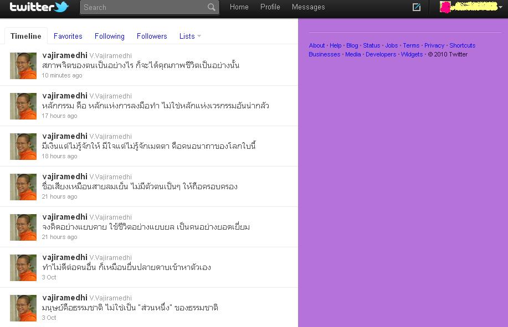Open the '10 minutes ago' timestamp

tap(62, 75)
